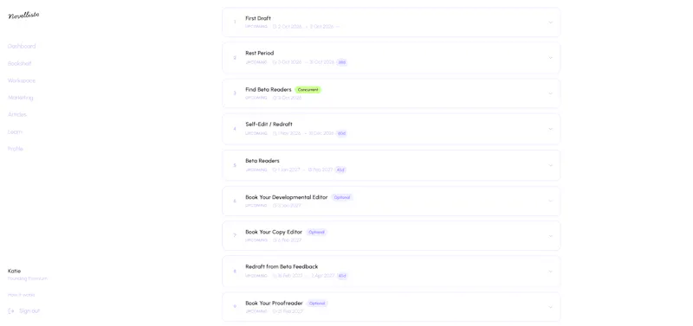The image size is (693, 326).
Task: Click the Beta Readers step five title
Action: point(262,161)
